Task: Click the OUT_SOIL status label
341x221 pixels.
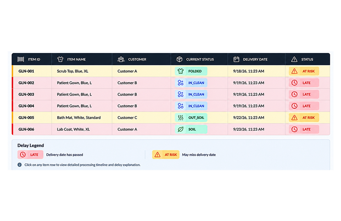Action: [196, 118]
